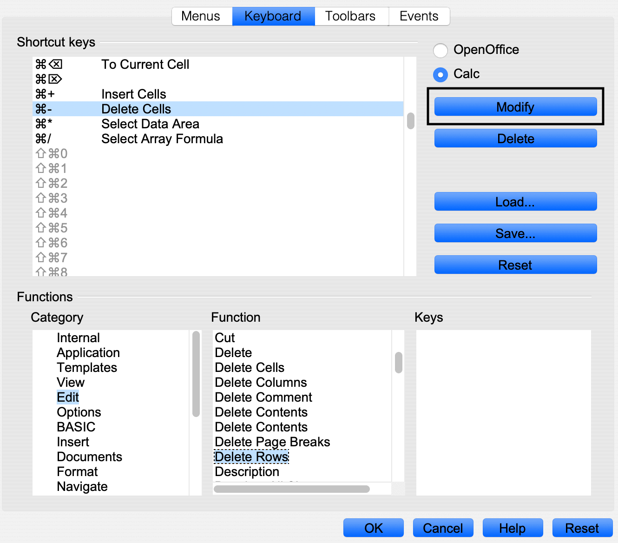Cancel the Customize dialog
618x543 pixels.
pos(443,528)
